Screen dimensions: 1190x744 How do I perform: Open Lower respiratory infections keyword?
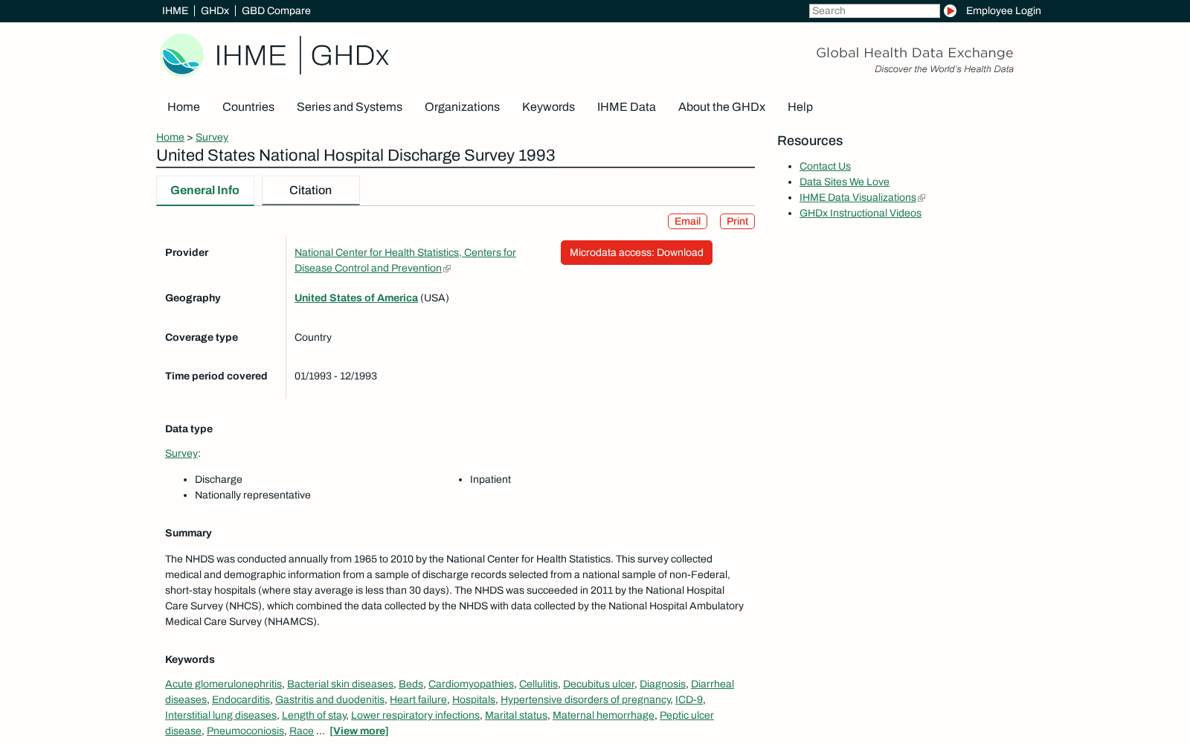[415, 715]
